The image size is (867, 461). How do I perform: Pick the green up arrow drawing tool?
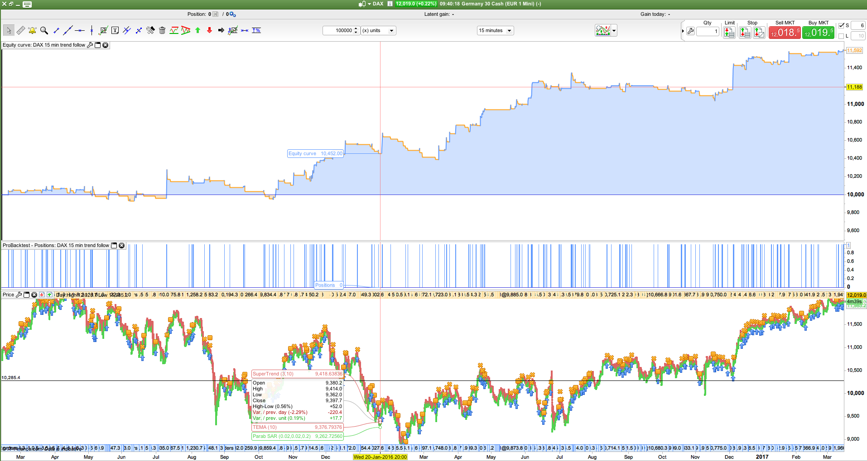click(x=197, y=30)
